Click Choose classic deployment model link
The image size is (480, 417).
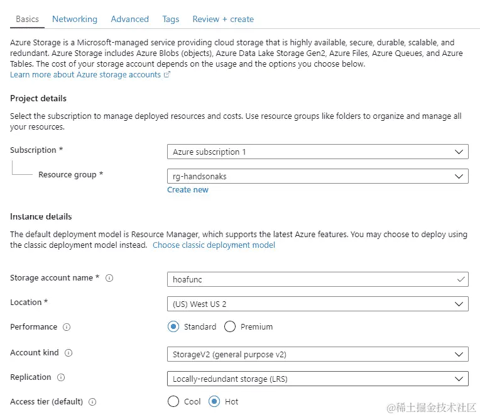coord(214,245)
